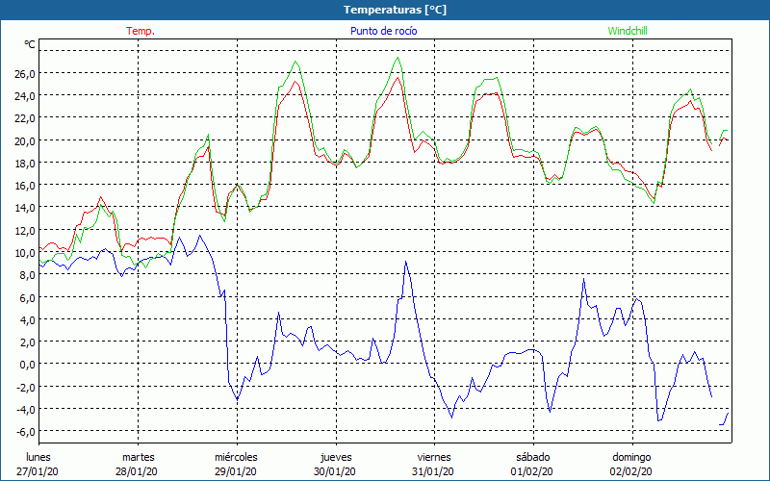Click the 28/01/20 date label
This screenshot has height=481, width=770.
point(137,471)
